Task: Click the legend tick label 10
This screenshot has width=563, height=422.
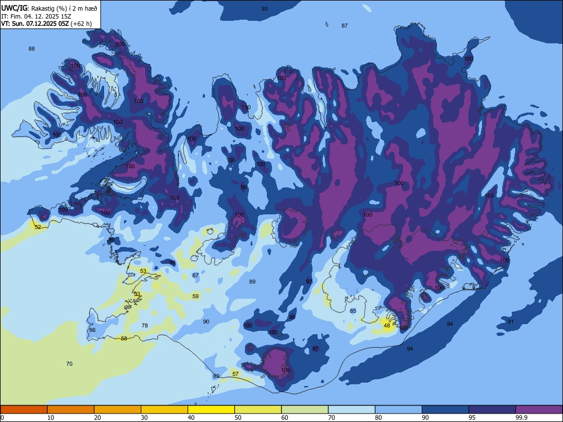Action: point(51,417)
